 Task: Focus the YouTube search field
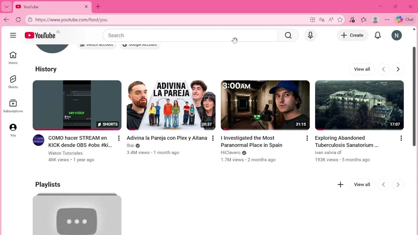pyautogui.click(x=190, y=35)
